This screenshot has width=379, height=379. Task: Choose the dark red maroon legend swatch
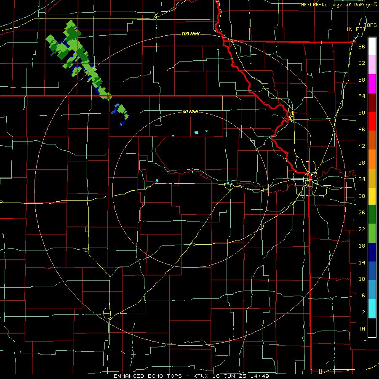372,102
